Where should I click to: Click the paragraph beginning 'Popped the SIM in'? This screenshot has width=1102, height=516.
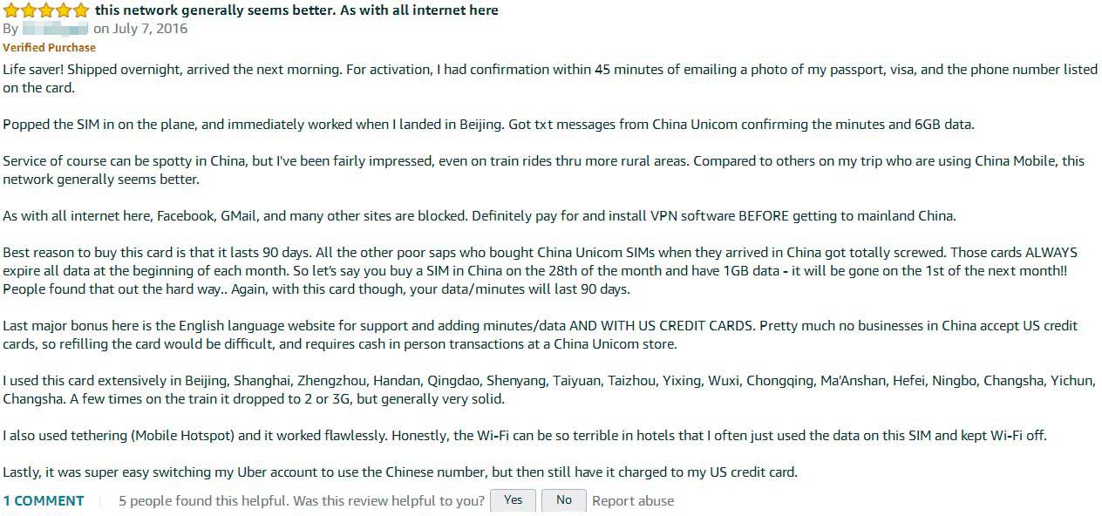point(488,125)
